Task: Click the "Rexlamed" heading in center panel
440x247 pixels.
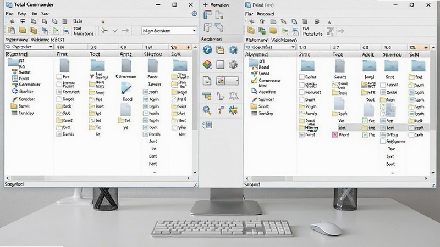Action: (x=211, y=39)
